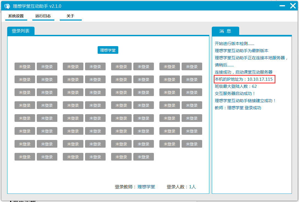Open the 运行日志 menu
The width and height of the screenshot is (299, 202).
point(43,16)
